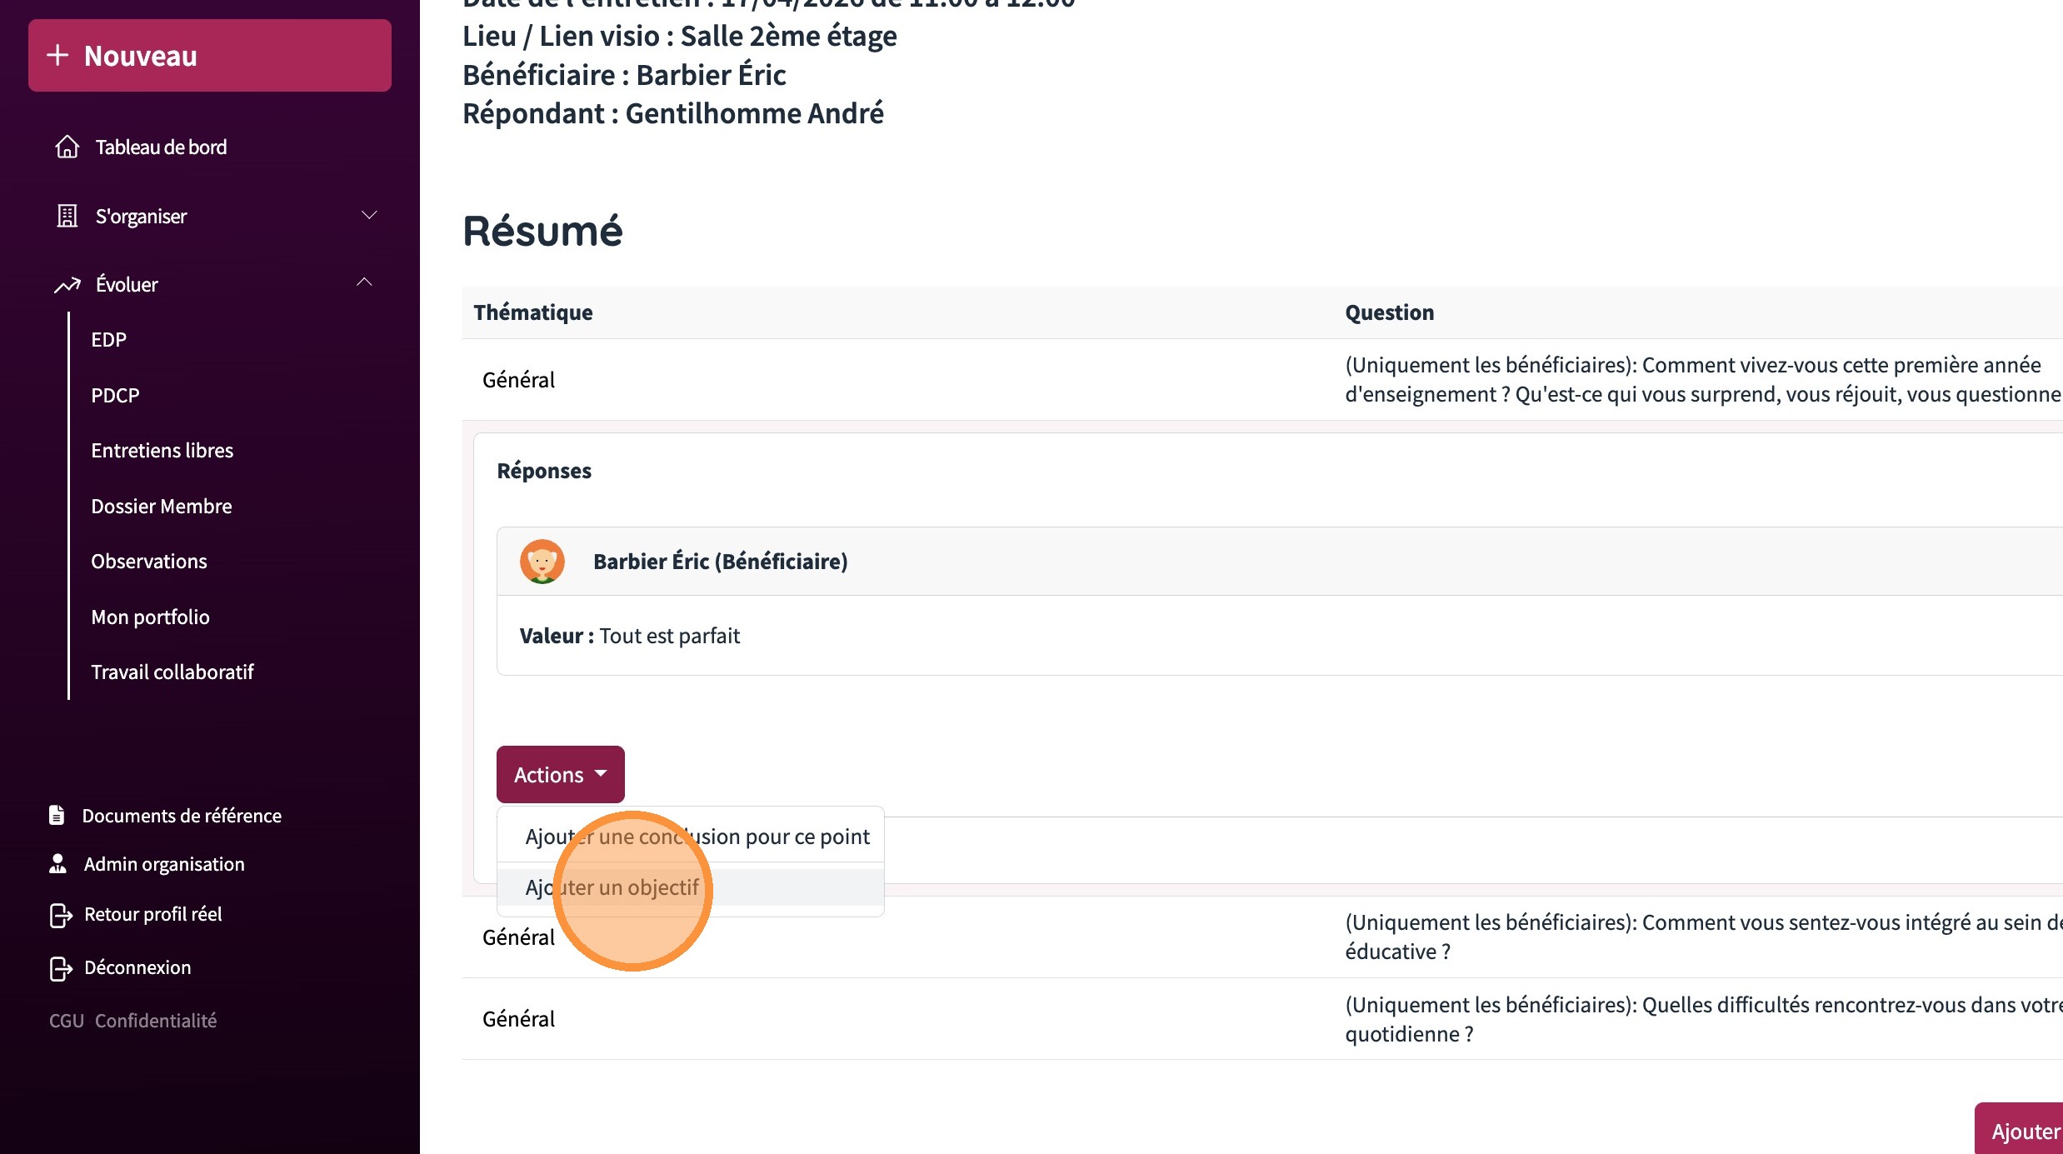This screenshot has width=2063, height=1154.
Task: Expand the S'organiser menu chevron
Action: tap(369, 215)
